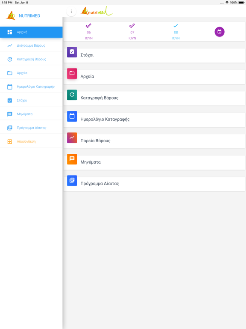The width and height of the screenshot is (246, 329).
Task: Click the blue Πρόγραμμα Δίαιτας card icon
Action: [x=72, y=180]
